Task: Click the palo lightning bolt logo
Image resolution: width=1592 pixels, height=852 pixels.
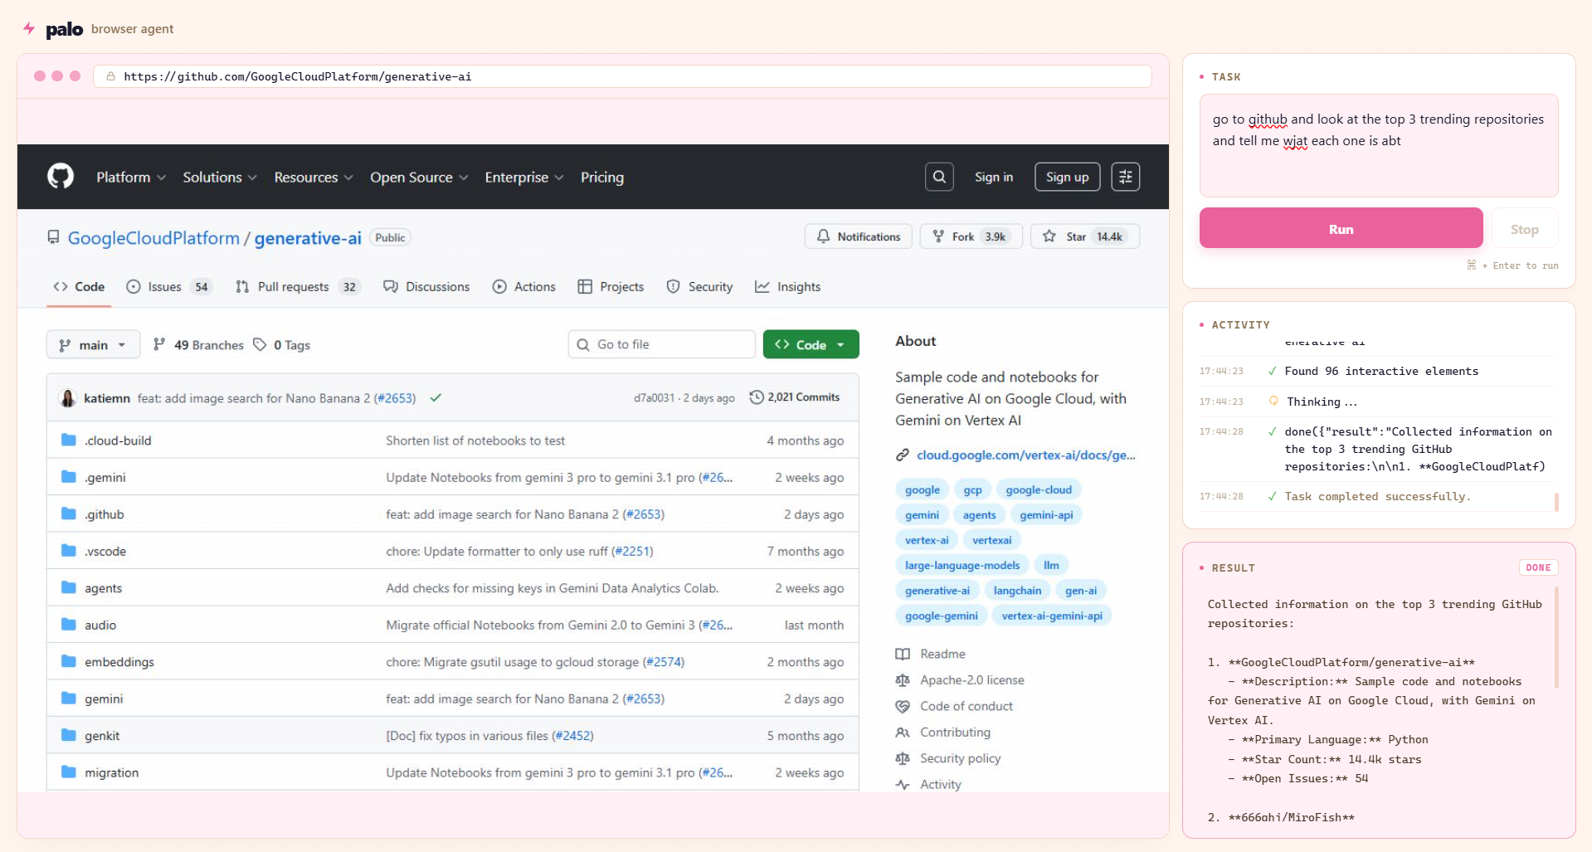Action: point(29,29)
